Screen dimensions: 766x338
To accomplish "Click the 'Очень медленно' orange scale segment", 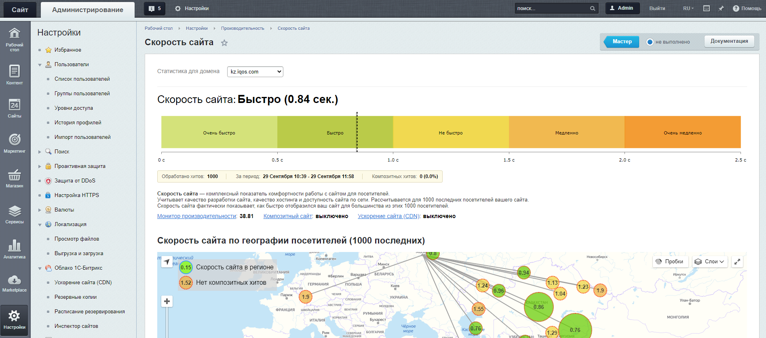I will 683,132.
